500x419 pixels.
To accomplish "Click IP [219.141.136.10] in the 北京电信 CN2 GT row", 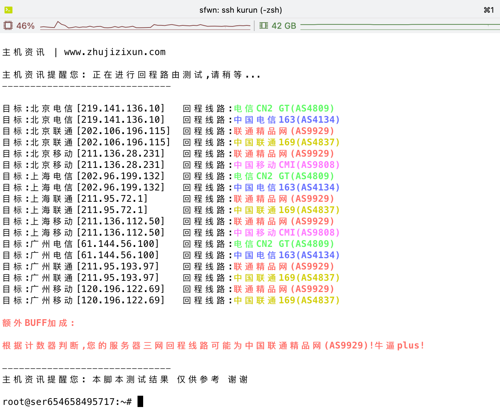I will 121,108.
